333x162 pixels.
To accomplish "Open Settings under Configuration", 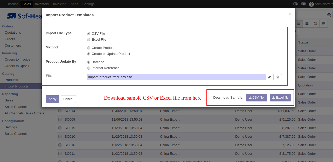I will 11,127.
